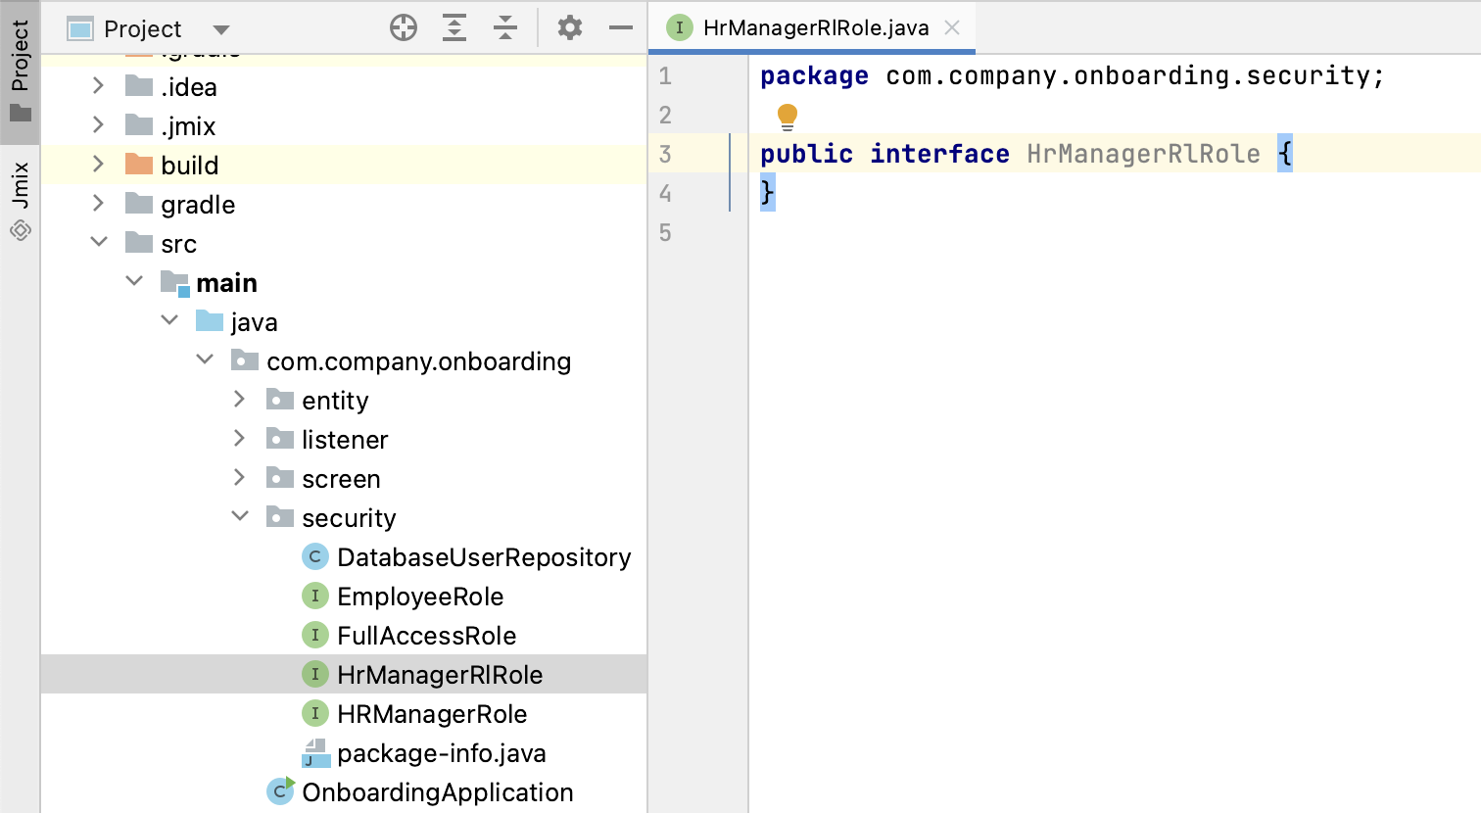Expand the listener package
This screenshot has width=1481, height=813.
pyautogui.click(x=239, y=439)
